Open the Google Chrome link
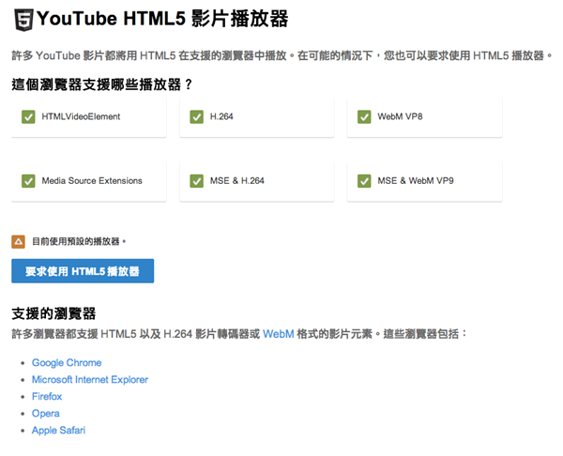 click(x=67, y=362)
